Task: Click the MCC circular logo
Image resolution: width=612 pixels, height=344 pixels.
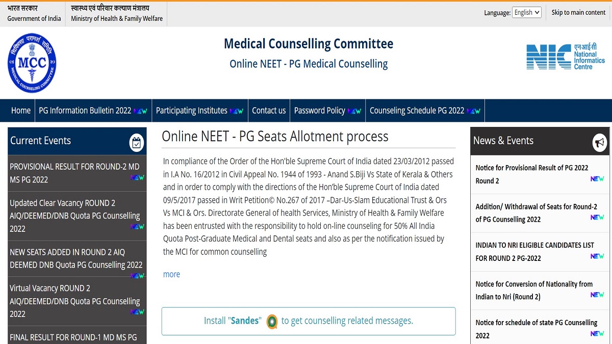Action: (32, 63)
